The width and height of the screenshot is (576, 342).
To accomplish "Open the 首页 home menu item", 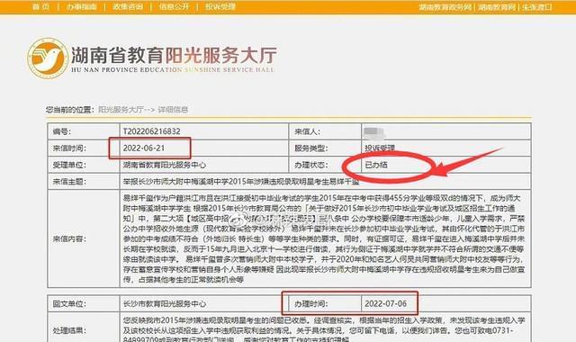I will (x=40, y=6).
